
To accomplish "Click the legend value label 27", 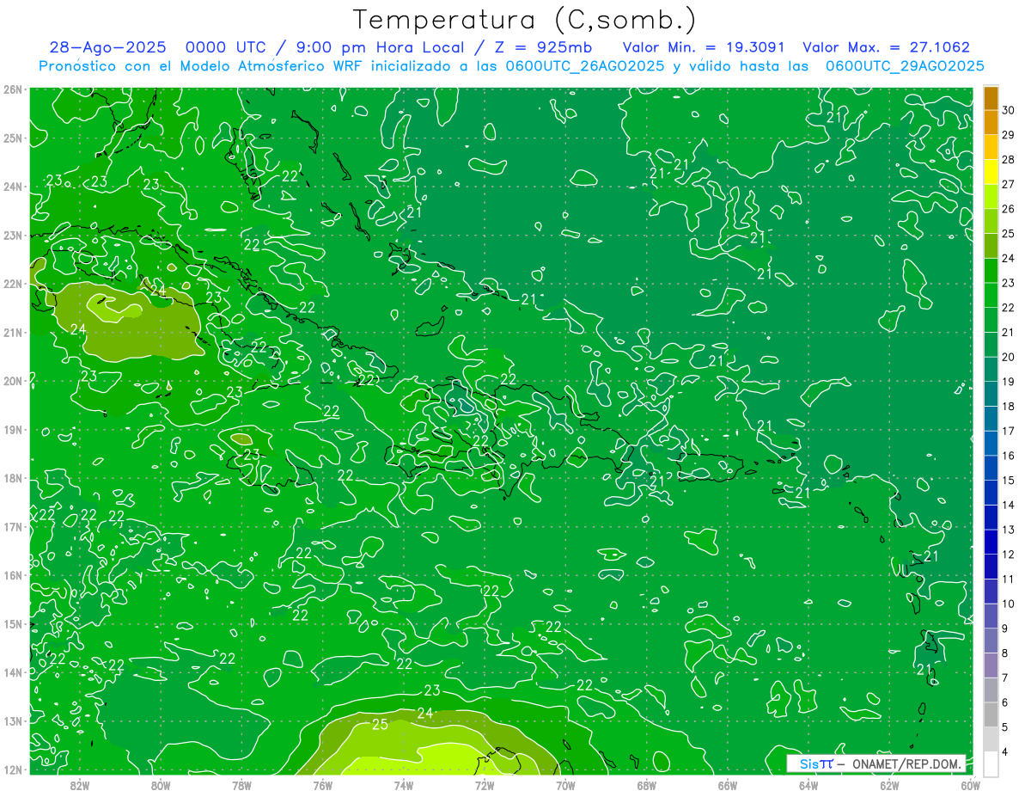I will pyautogui.click(x=1008, y=184).
